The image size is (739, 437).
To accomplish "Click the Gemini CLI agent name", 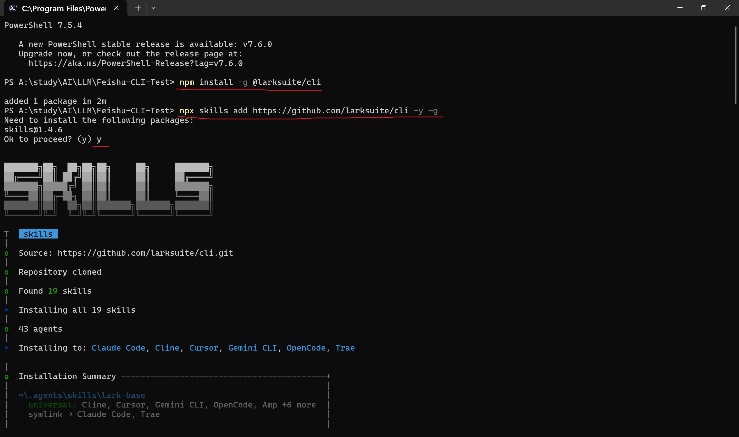I will [252, 348].
